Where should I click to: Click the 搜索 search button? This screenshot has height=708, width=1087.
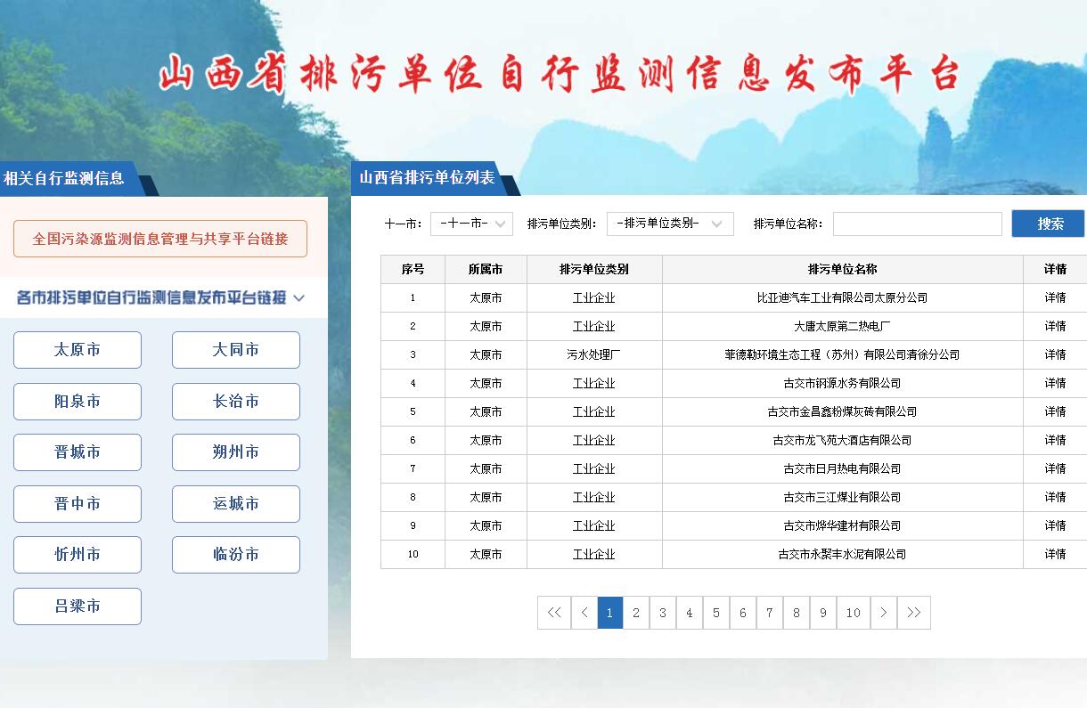pyautogui.click(x=1049, y=224)
